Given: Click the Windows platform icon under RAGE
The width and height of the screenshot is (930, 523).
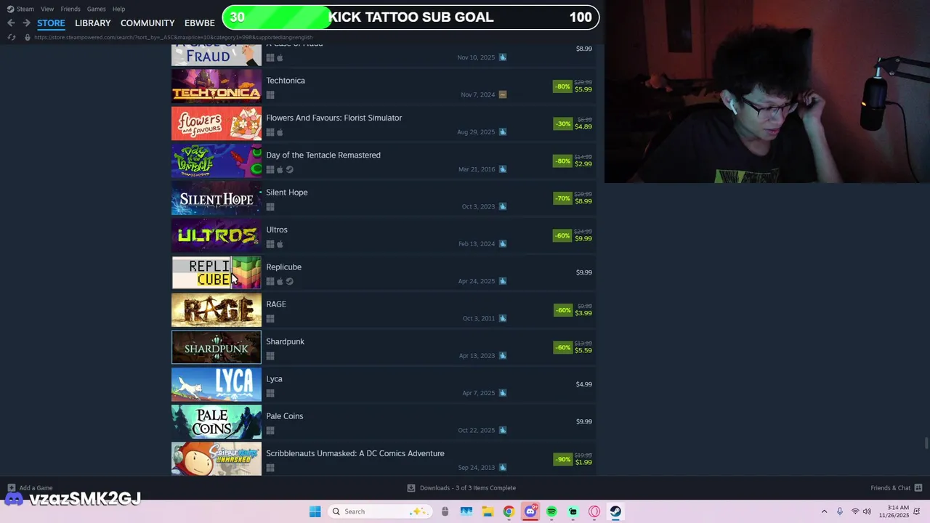Looking at the screenshot, I should click(270, 318).
